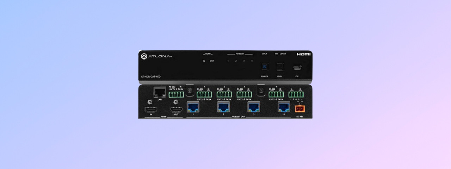
Task: Click the orange DC 48V power connector
Action: point(299,108)
